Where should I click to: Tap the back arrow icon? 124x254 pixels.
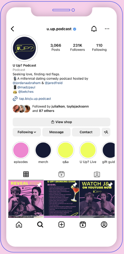pyautogui.click(x=12, y=29)
